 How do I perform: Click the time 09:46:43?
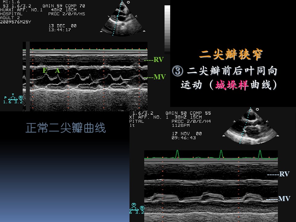coord(184,138)
